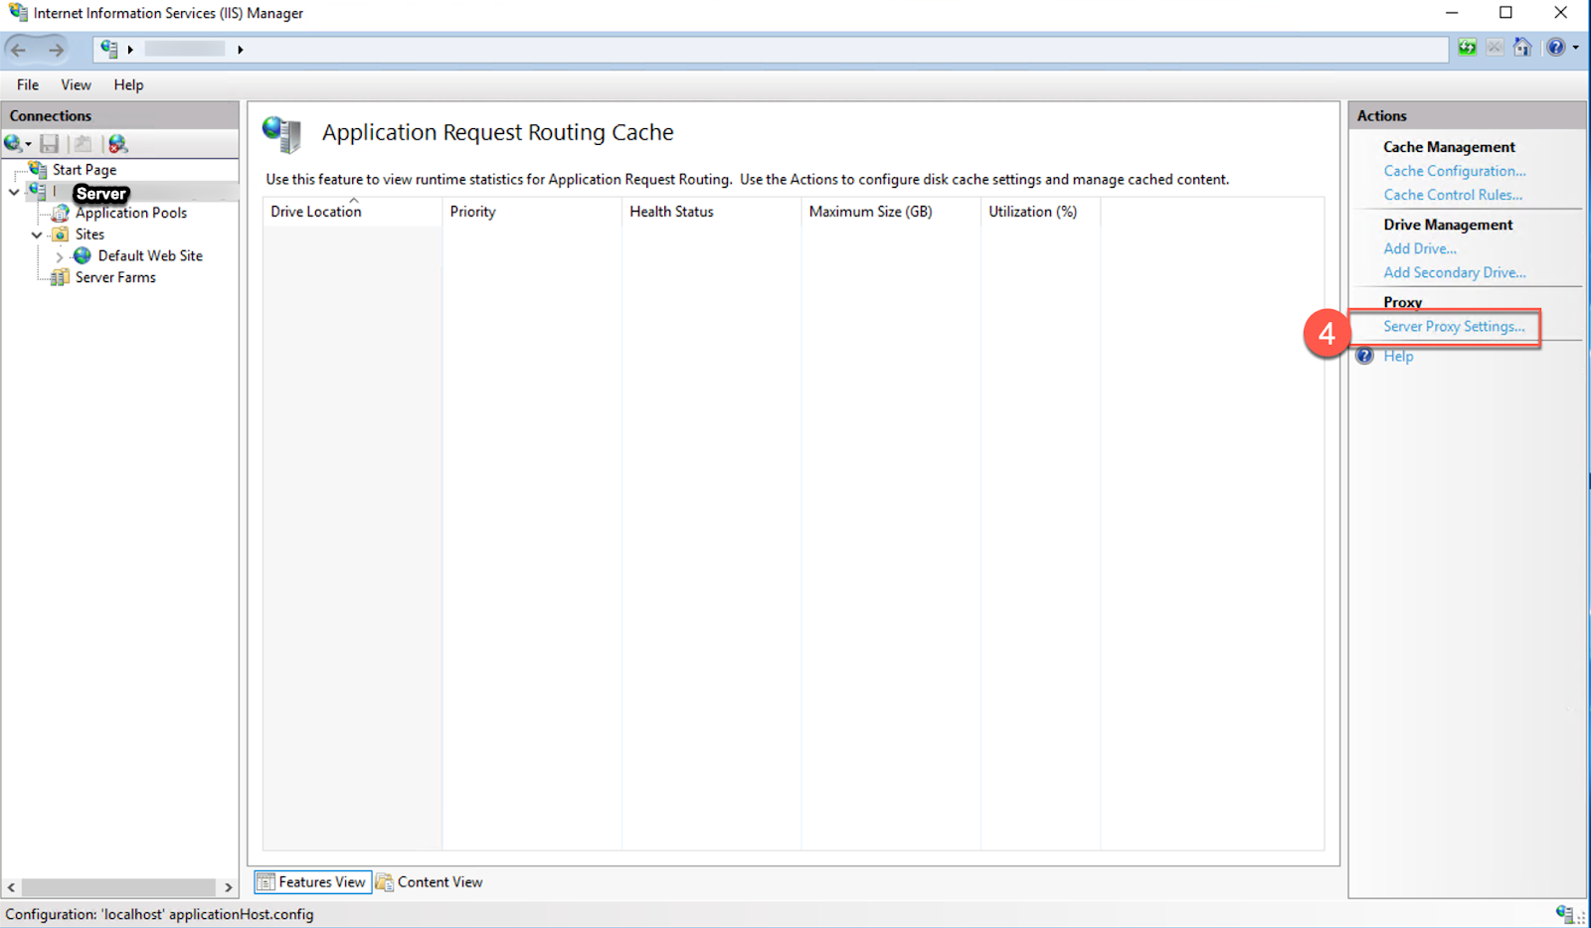This screenshot has height=928, width=1591.
Task: Sort by Health Status column
Action: coord(711,212)
